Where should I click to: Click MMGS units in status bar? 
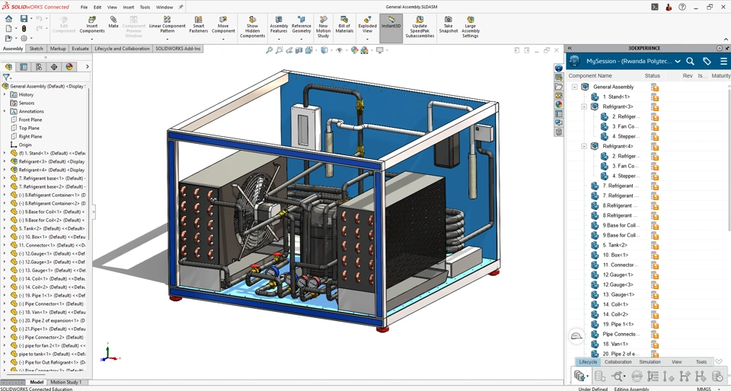pos(704,389)
